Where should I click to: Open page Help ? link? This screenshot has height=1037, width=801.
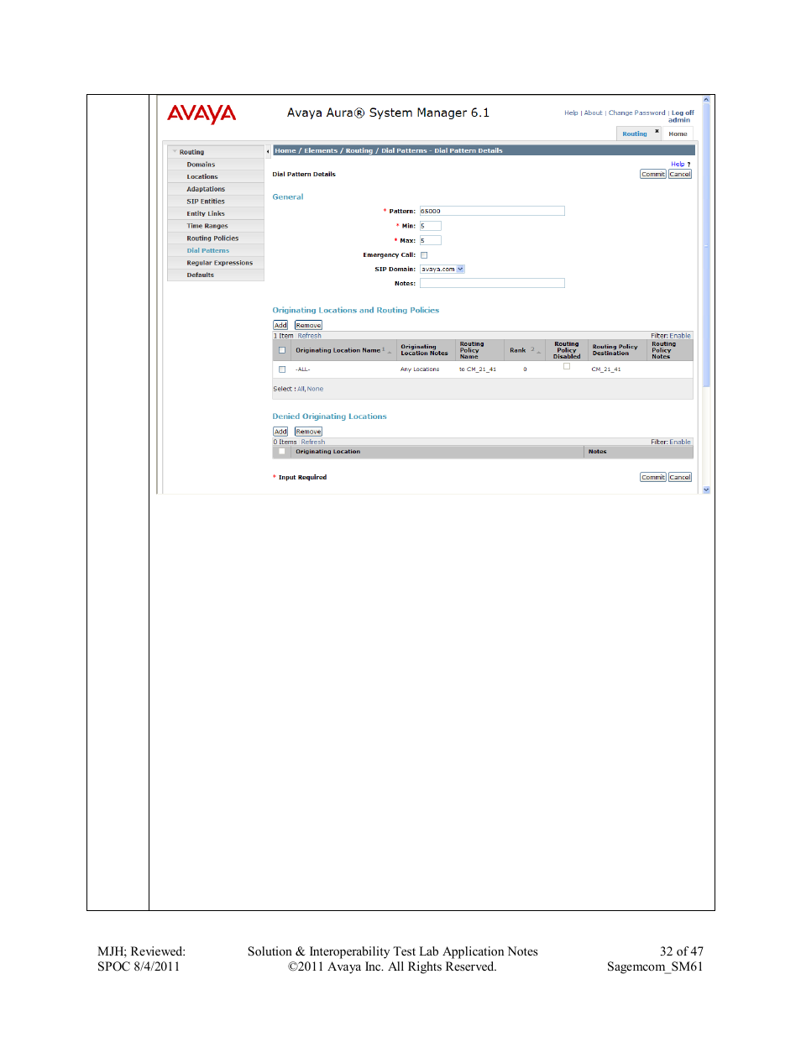tap(680, 165)
